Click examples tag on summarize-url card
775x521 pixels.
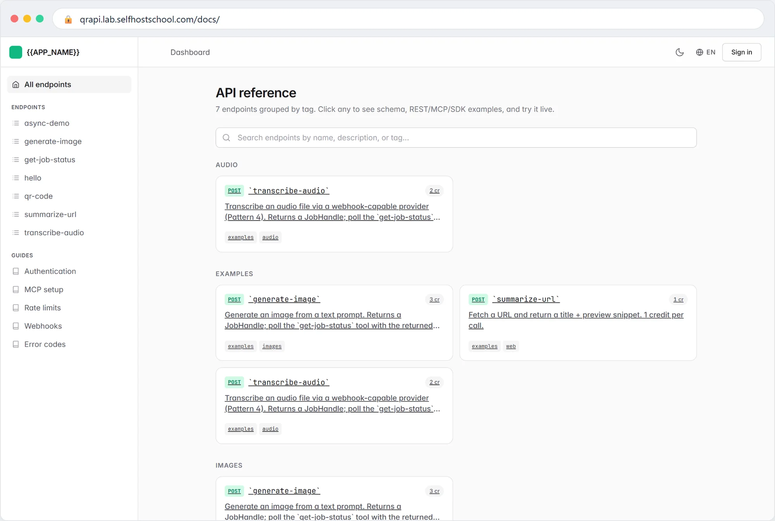point(484,346)
